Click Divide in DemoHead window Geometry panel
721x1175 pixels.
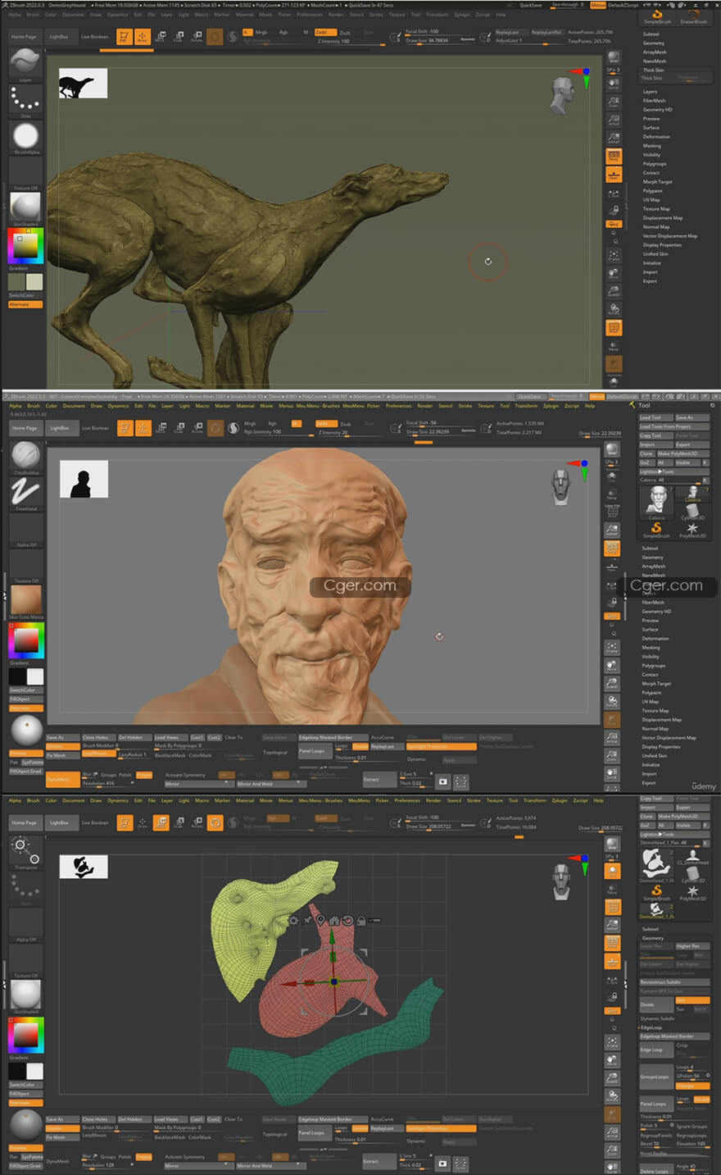656,1004
